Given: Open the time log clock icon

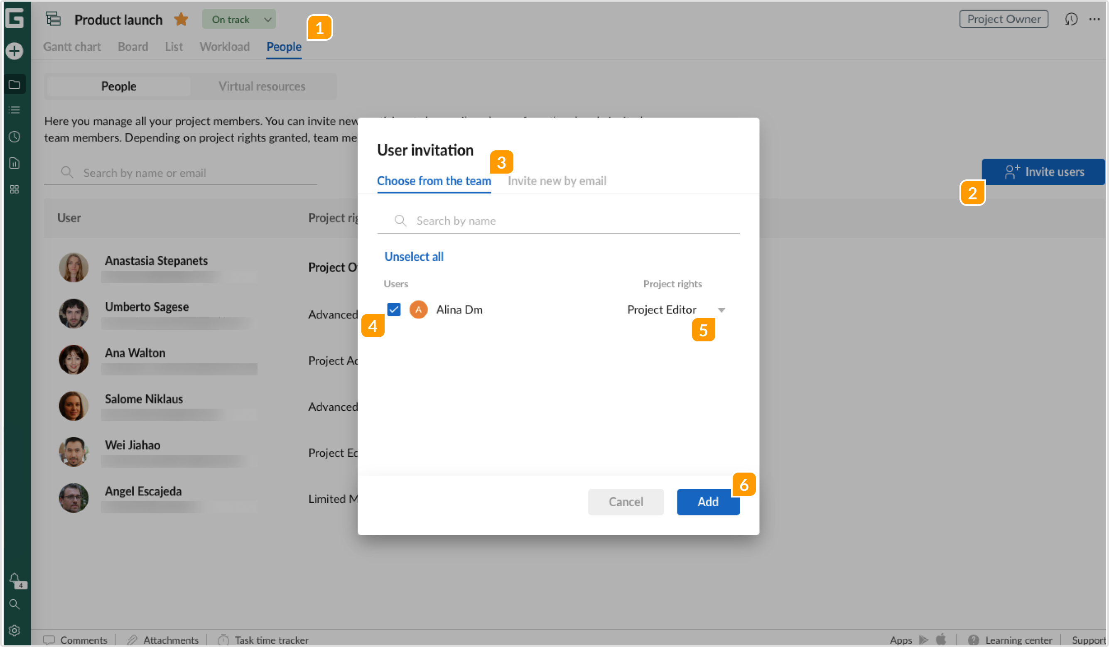Looking at the screenshot, I should [15, 137].
